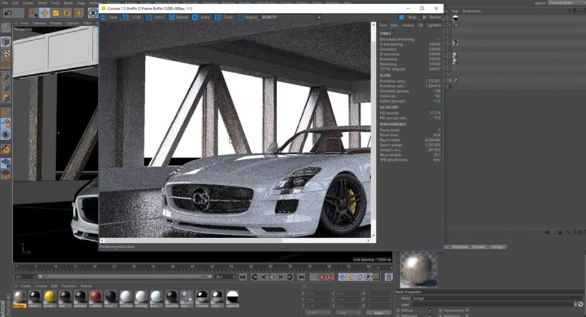The width and height of the screenshot is (586, 317).
Task: Switch to the LightMix tab
Action: pos(434,26)
